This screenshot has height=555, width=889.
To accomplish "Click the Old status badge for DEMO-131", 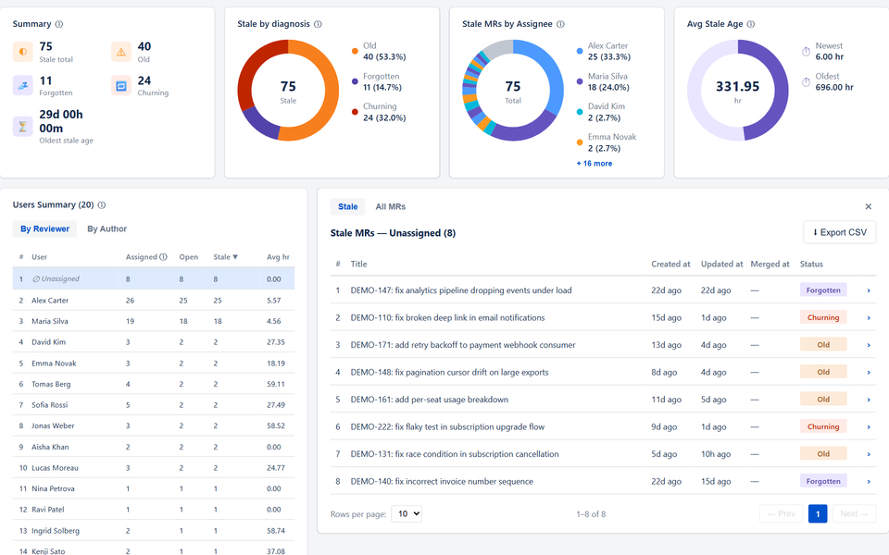I will pyautogui.click(x=823, y=453).
